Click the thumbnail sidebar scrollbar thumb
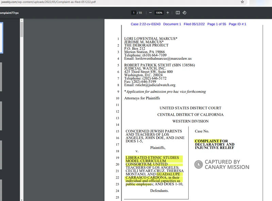272x201 pixels. [x=22, y=29]
